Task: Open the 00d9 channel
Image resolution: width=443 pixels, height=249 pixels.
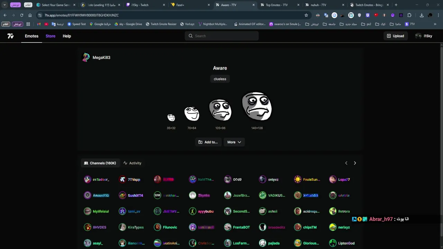Action: [233, 179]
